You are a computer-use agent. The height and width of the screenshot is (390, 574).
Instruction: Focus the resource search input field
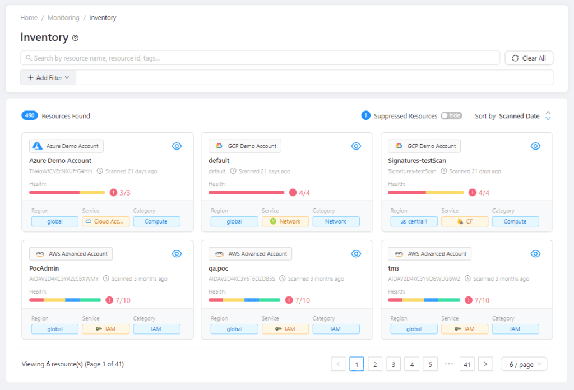click(260, 58)
